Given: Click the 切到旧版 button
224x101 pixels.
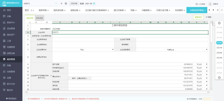Looking at the screenshot, I should (74, 4).
